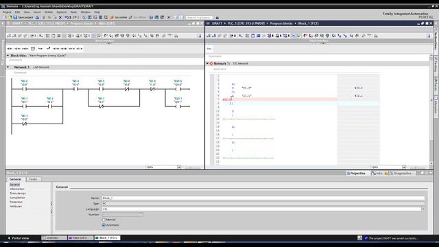Select the Q0.0 coil in LAD network
439x247 pixels.
click(178, 89)
